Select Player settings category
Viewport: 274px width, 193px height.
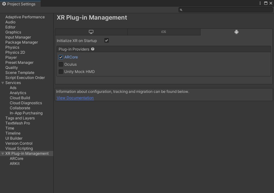point(11,57)
